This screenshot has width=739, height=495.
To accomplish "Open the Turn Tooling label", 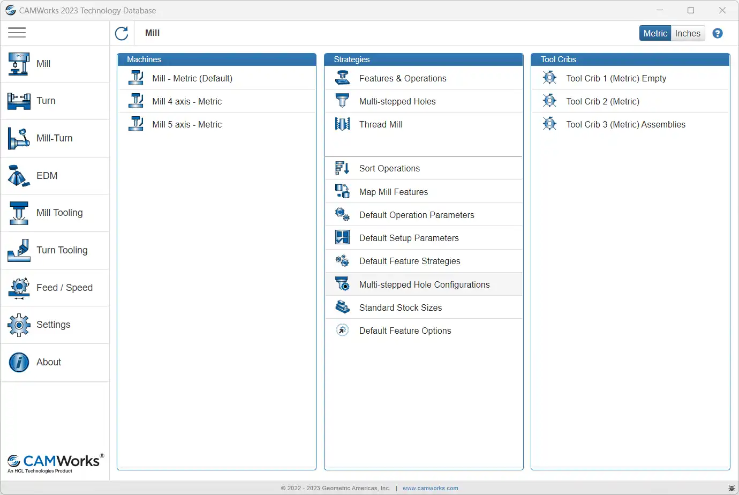I will [x=62, y=250].
